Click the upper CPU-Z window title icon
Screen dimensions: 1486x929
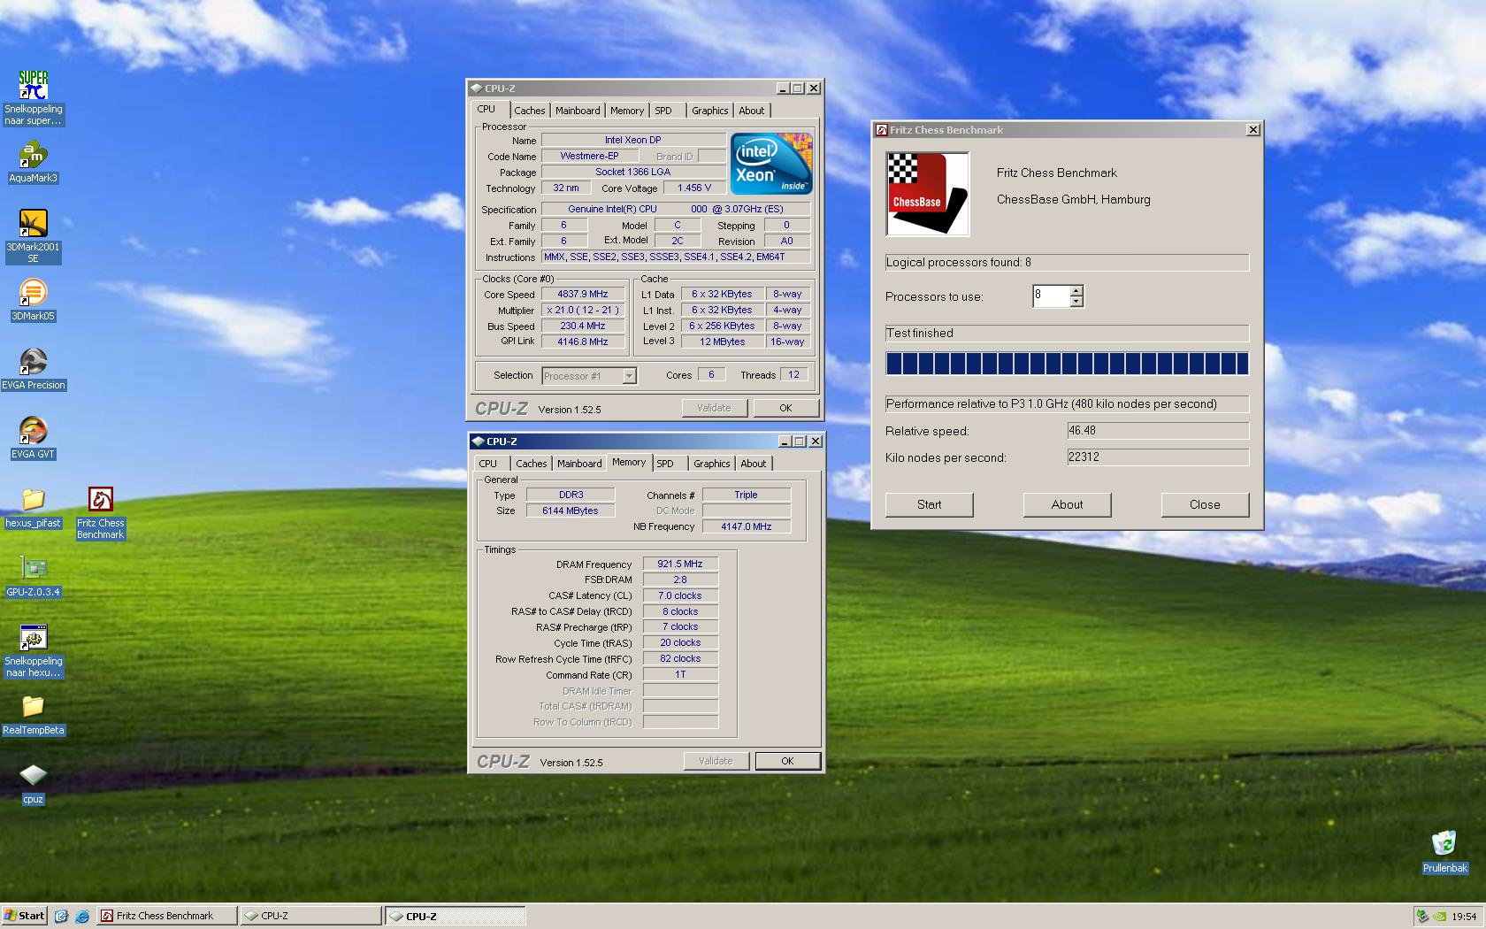click(x=476, y=88)
